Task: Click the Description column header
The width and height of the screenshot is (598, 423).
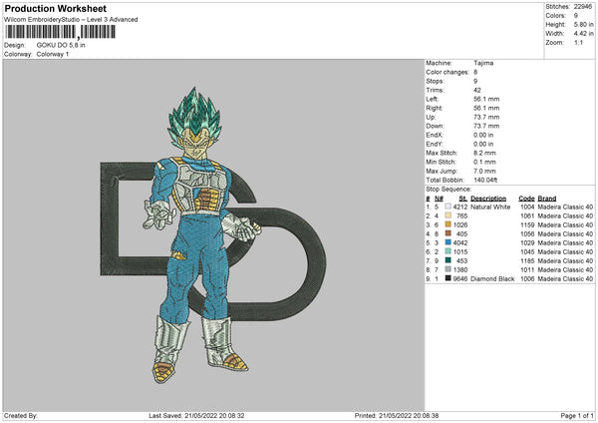Action: 488,199
